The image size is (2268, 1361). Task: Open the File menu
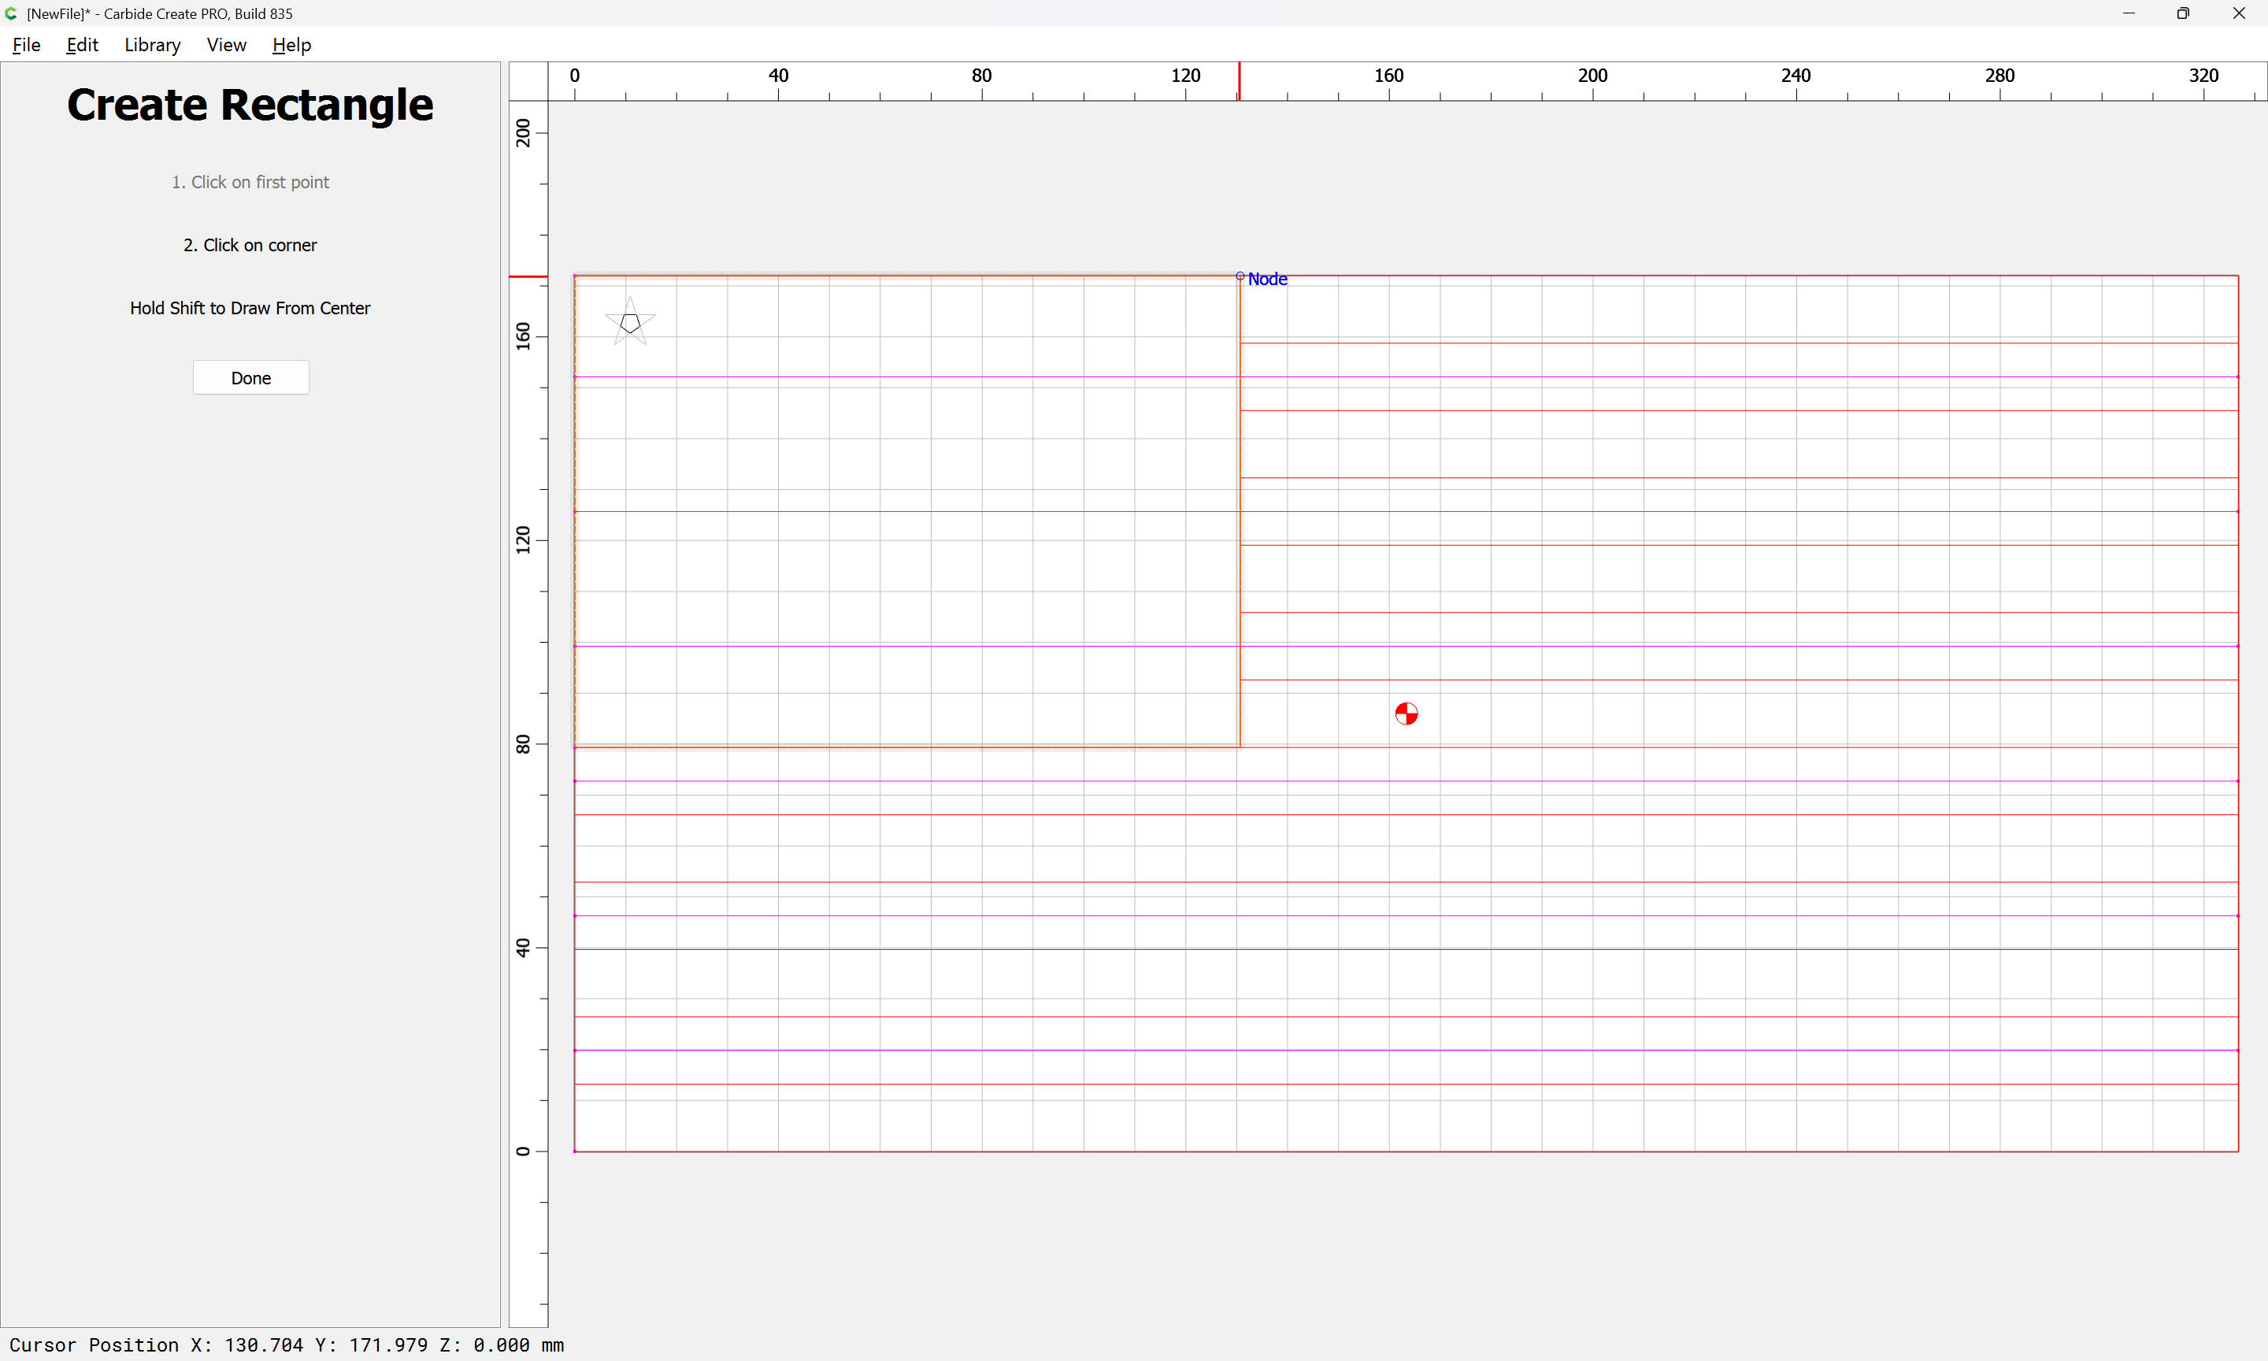point(26,45)
